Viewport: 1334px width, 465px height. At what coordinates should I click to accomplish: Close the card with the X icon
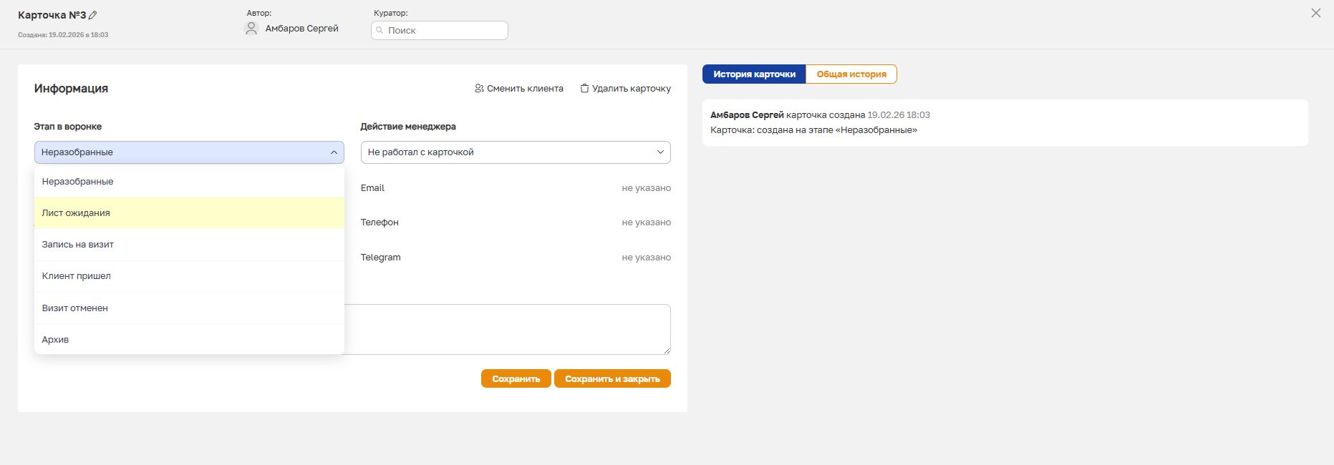(1315, 13)
